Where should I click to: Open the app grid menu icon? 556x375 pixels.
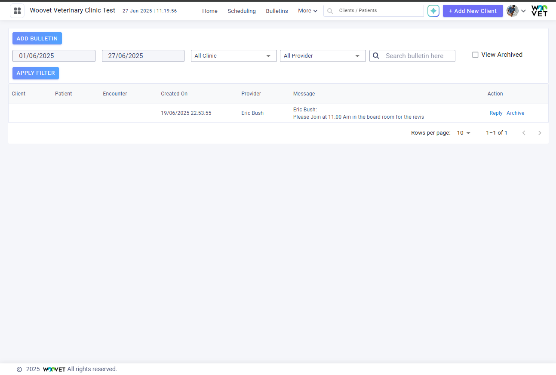17,11
